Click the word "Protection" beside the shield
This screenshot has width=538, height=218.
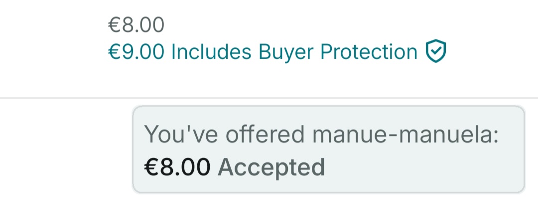[369, 52]
